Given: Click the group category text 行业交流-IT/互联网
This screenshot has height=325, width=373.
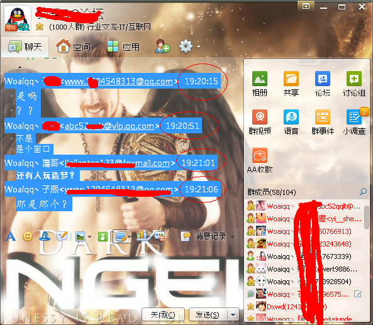Looking at the screenshot, I should tap(118, 27).
